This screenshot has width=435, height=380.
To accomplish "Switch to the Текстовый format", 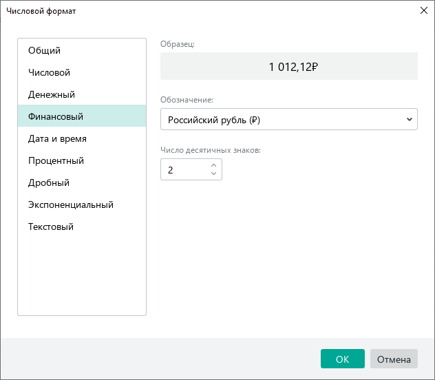I will [x=51, y=226].
